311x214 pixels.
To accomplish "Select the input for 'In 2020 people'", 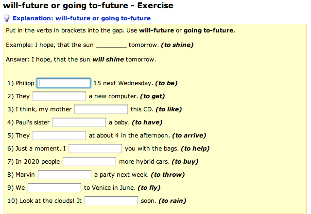I will click(89, 162).
